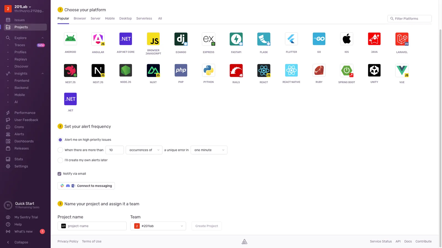Select the Express platform icon

(x=209, y=39)
